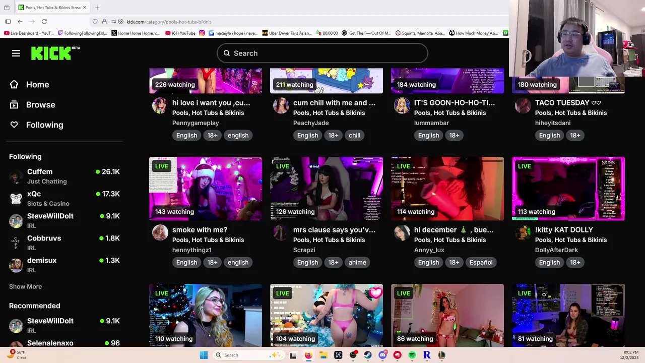Click the shield tracking protection icon
Screen dimensions: 645x363
[95, 22]
